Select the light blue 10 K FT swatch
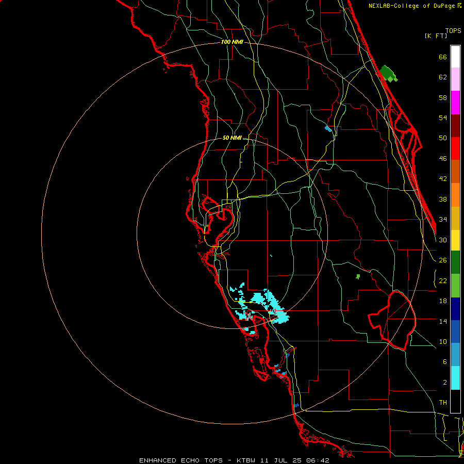Image resolution: width=464 pixels, height=464 pixels. coord(455,354)
